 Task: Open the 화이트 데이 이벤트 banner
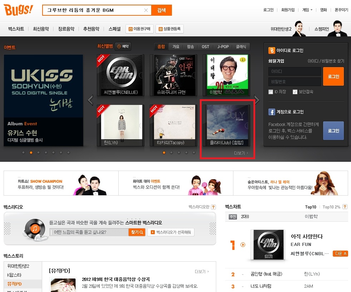click(x=176, y=183)
